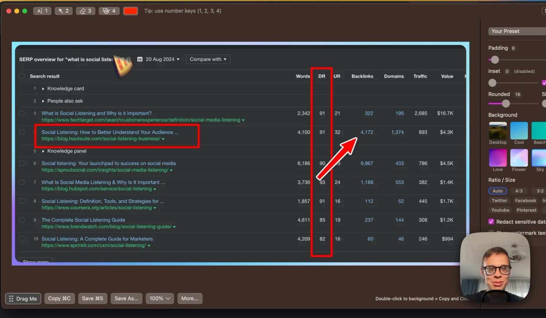Open the red annotation color swatch

[x=130, y=11]
